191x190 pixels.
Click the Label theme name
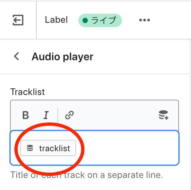(x=56, y=20)
